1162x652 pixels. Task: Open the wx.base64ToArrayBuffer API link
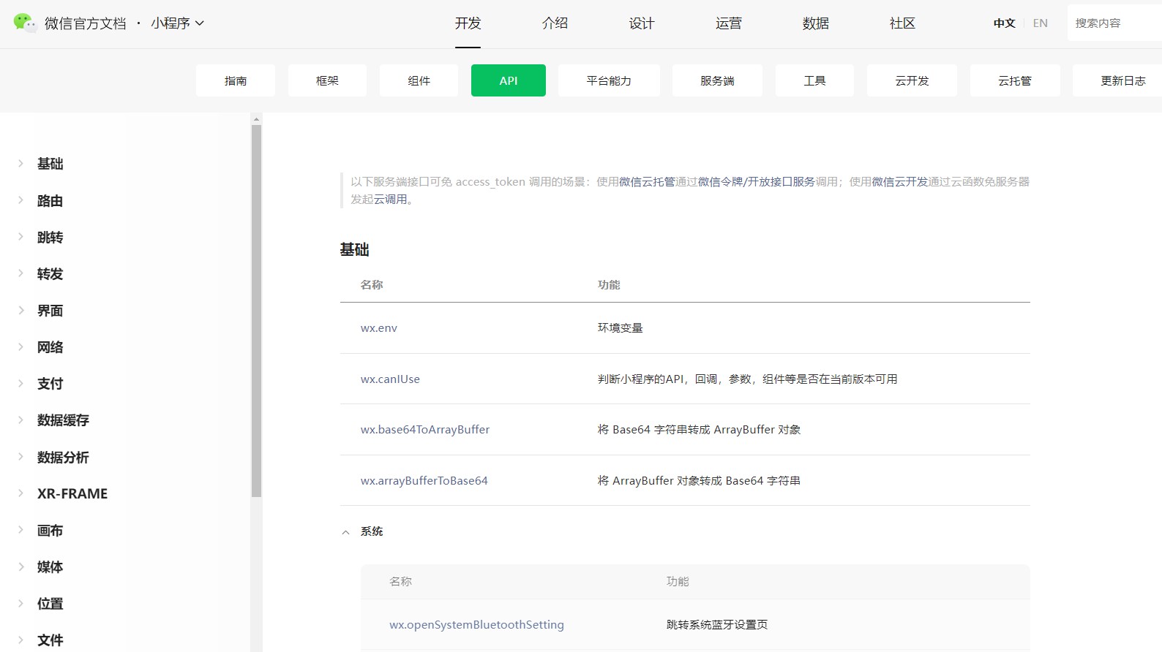pyautogui.click(x=425, y=430)
